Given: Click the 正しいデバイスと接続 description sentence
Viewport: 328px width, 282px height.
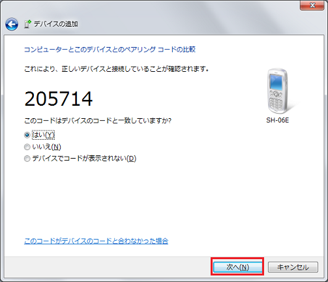Looking at the screenshot, I should coord(117,69).
